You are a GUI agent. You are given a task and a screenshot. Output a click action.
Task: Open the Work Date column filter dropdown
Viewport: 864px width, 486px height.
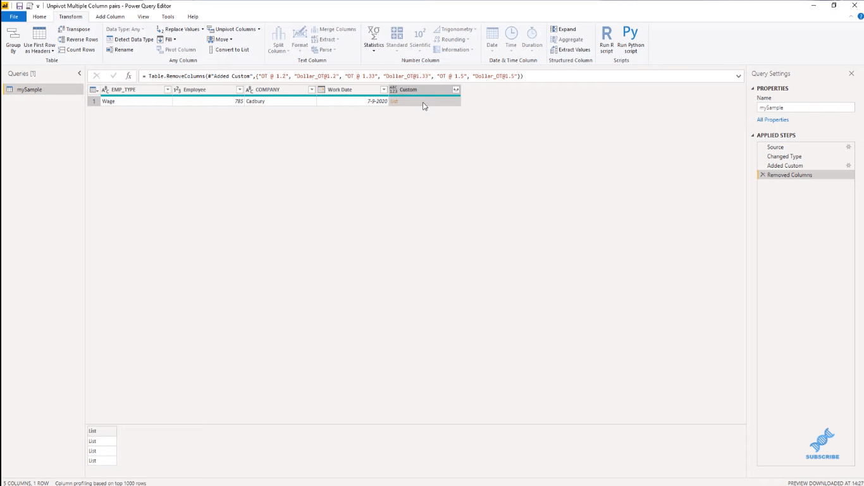(x=384, y=90)
